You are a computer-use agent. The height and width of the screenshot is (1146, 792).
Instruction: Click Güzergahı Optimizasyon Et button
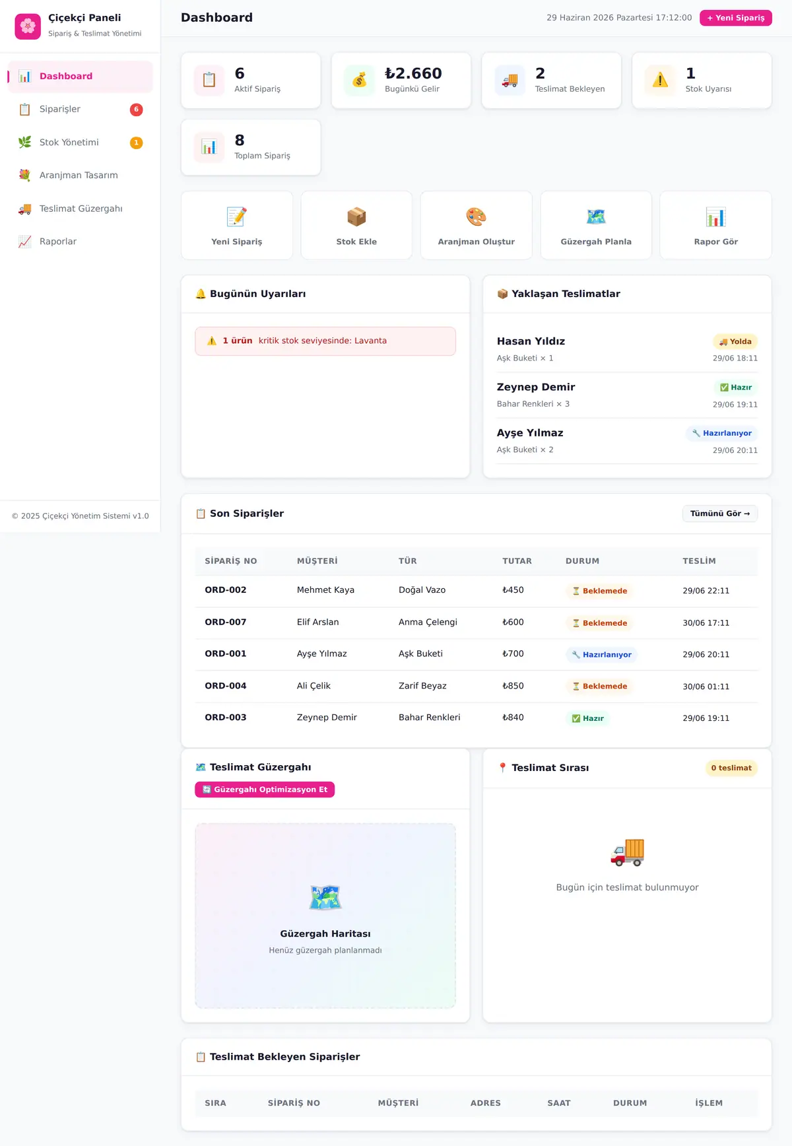(x=265, y=790)
